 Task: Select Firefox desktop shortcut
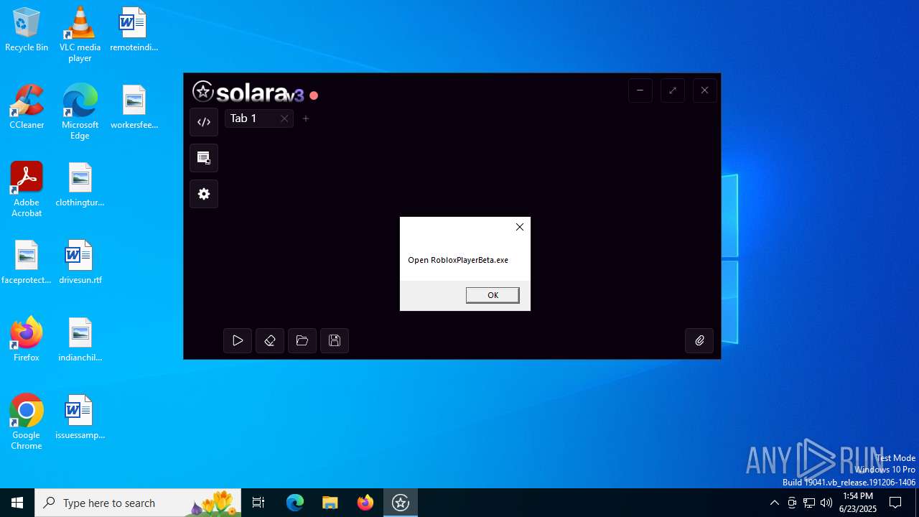pos(27,340)
